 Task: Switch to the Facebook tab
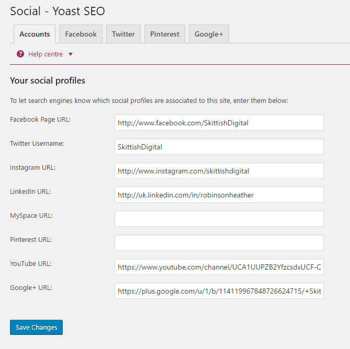(81, 34)
